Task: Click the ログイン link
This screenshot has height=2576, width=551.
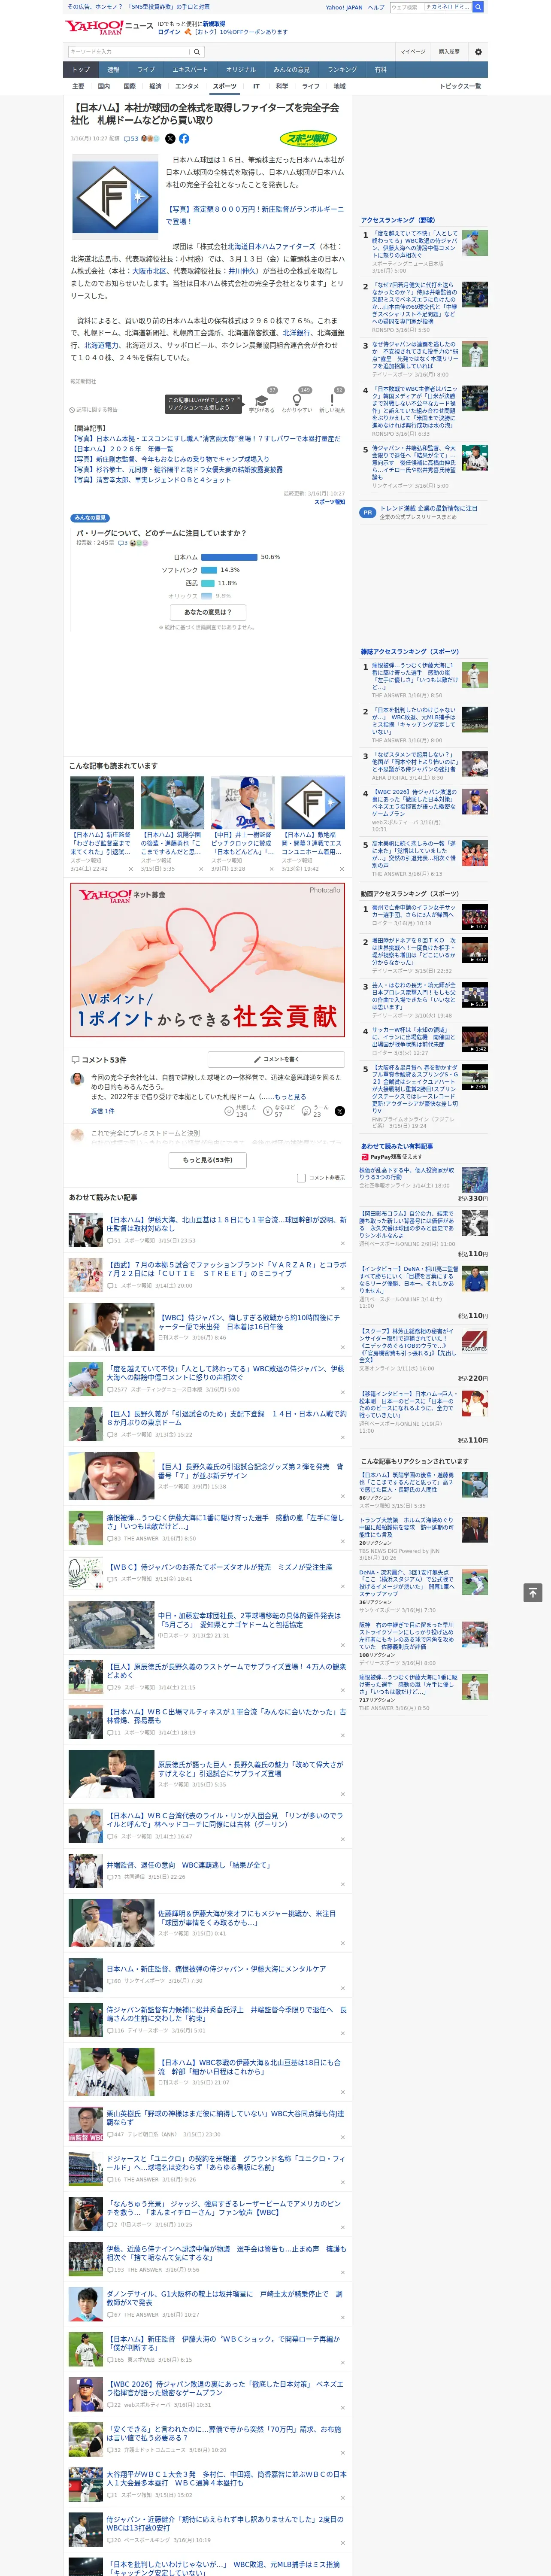Action: pos(169,32)
